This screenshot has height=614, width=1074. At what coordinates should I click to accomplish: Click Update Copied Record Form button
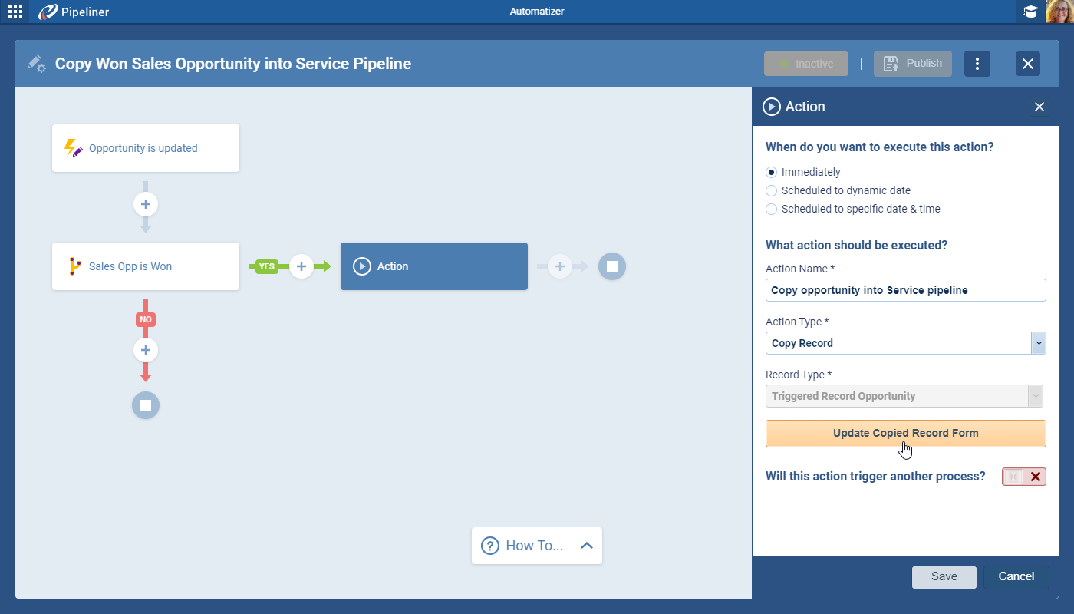tap(905, 434)
